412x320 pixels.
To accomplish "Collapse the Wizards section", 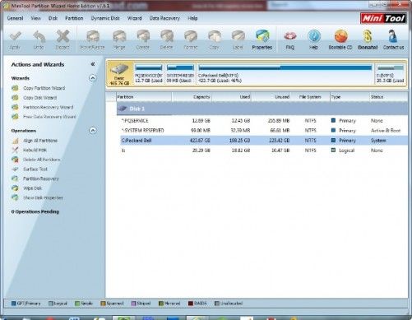I will pos(93,78).
